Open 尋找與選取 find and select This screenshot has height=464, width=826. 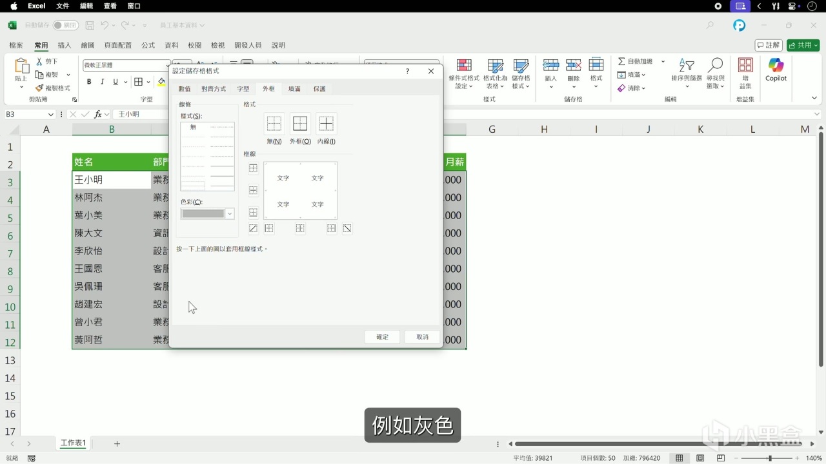[715, 73]
